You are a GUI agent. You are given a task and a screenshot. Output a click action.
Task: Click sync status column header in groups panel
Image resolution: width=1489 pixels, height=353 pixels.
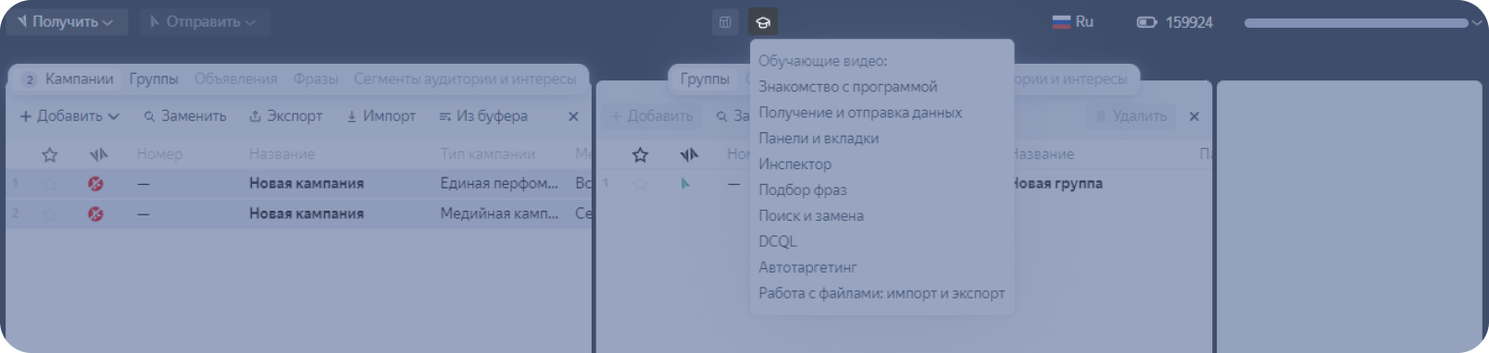(688, 154)
